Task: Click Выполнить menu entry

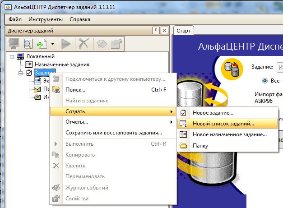Action: [x=113, y=144]
